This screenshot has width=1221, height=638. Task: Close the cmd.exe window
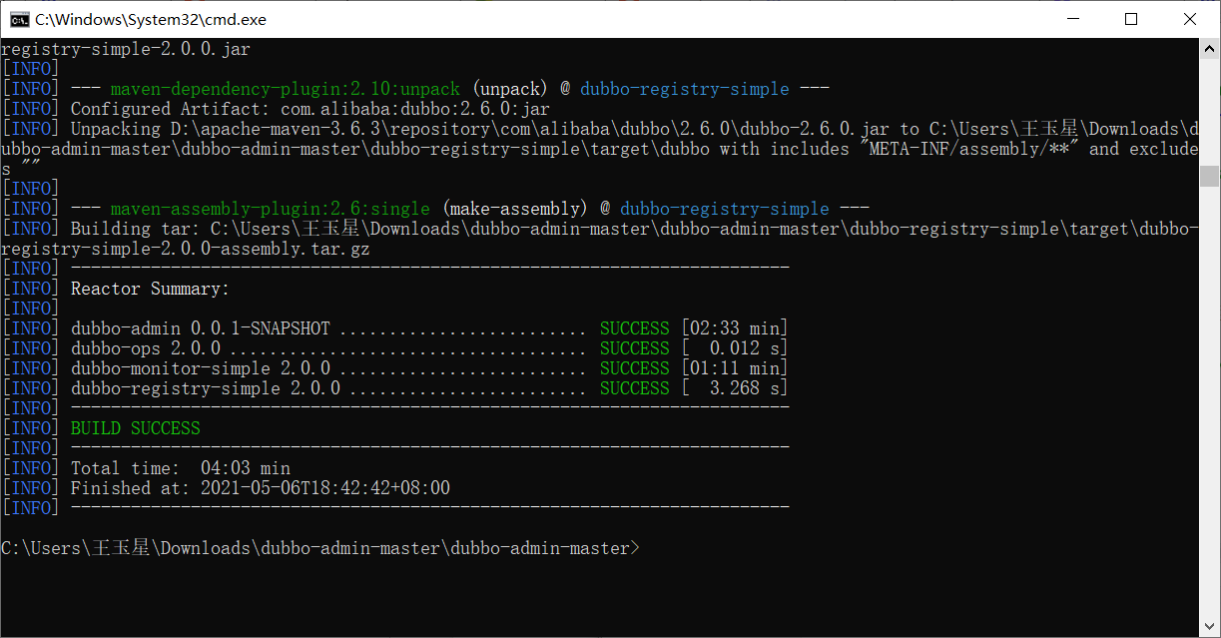1190,19
